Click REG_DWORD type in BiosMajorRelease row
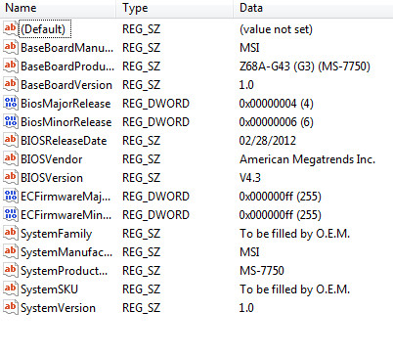Screen dimensions: 393x355 point(155,104)
